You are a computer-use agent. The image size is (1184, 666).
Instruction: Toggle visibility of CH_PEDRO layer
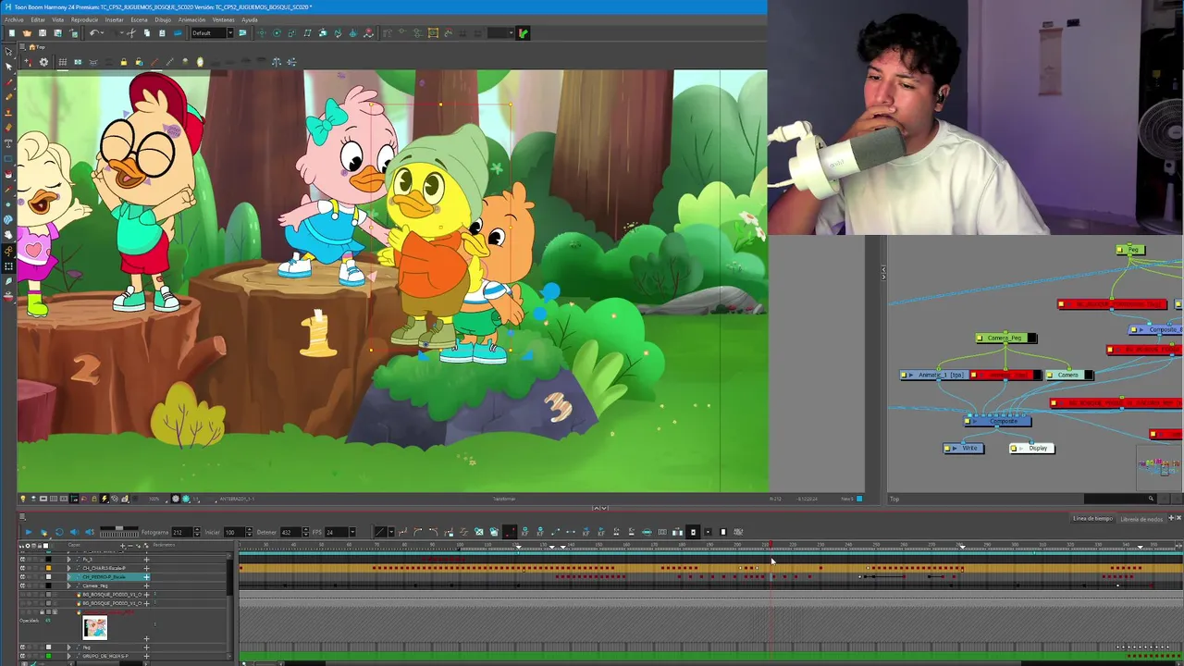click(x=23, y=577)
